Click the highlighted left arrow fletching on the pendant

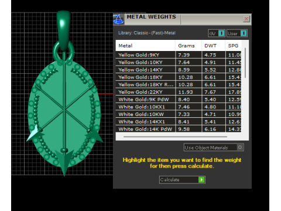(34, 133)
